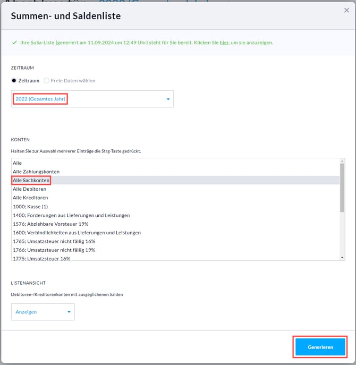Image resolution: width=356 pixels, height=365 pixels.
Task: Click the 'hier' link to view list
Action: 224,43
